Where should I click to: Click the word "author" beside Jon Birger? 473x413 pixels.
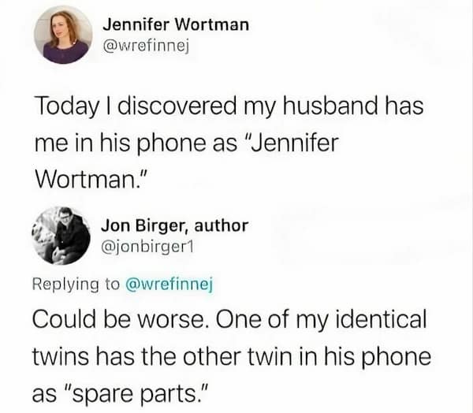[222, 225]
